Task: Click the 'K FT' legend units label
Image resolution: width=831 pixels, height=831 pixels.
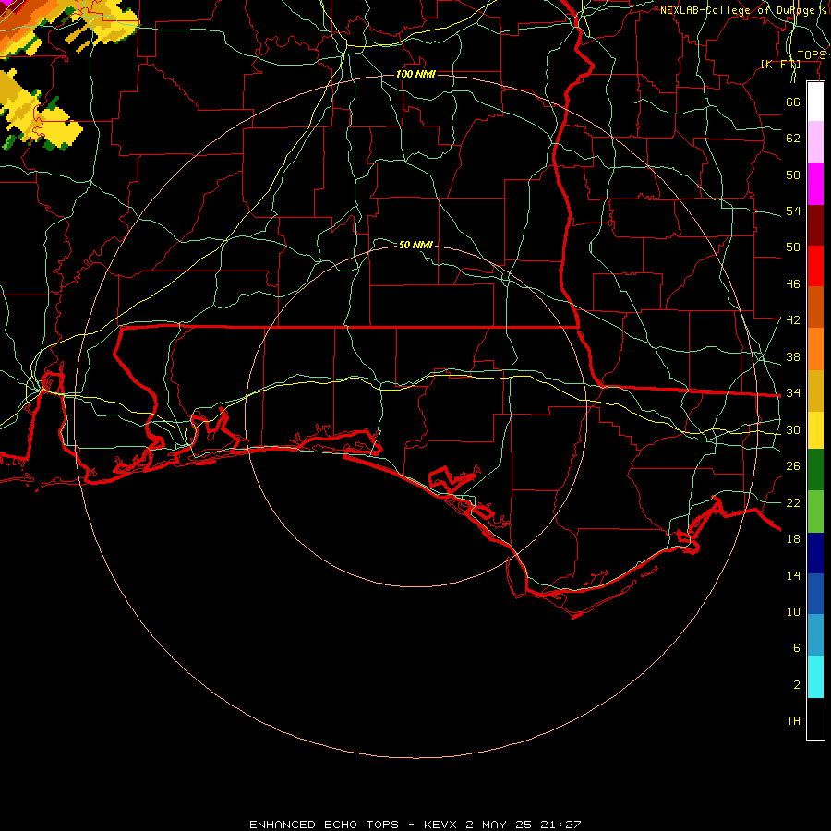Action: point(780,65)
